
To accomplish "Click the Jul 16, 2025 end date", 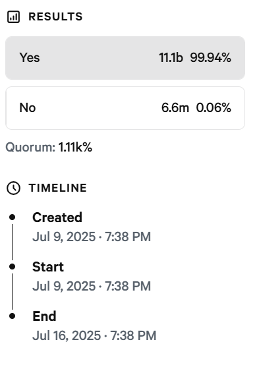I will pos(67,335).
